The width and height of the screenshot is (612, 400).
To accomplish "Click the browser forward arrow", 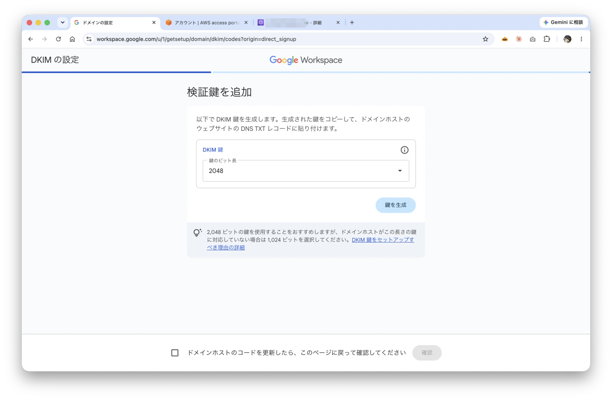I will coord(44,39).
